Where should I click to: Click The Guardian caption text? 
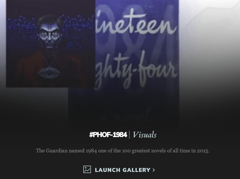pyautogui.click(x=123, y=151)
